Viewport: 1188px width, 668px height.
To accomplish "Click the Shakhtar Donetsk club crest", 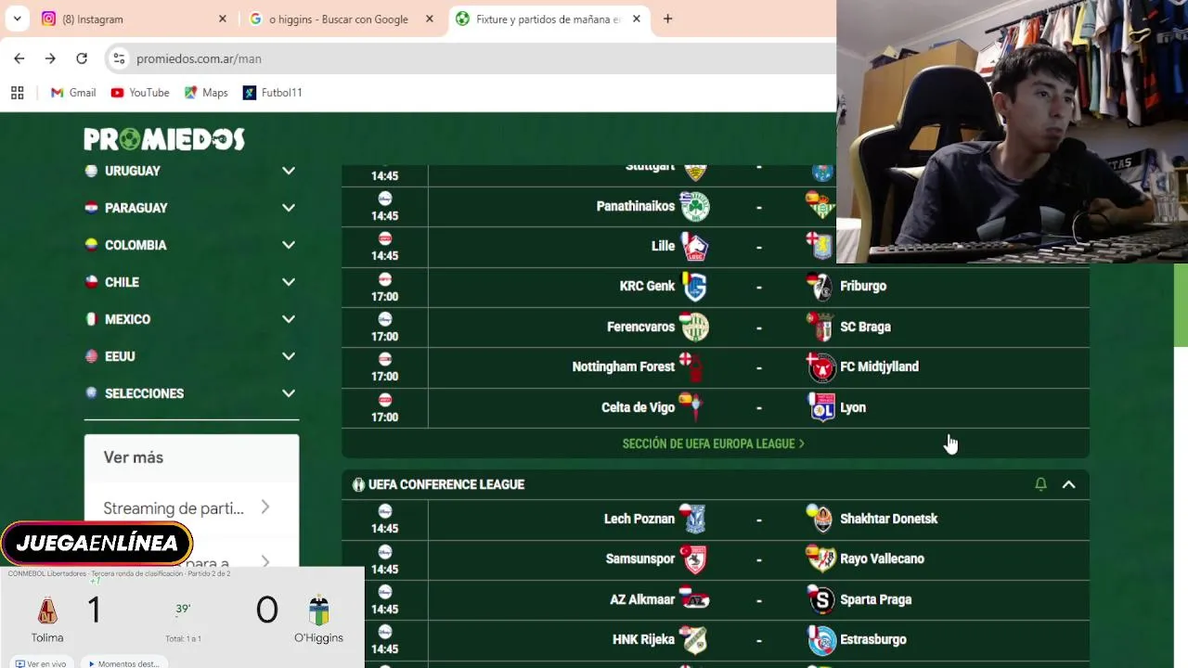I will coord(821,519).
